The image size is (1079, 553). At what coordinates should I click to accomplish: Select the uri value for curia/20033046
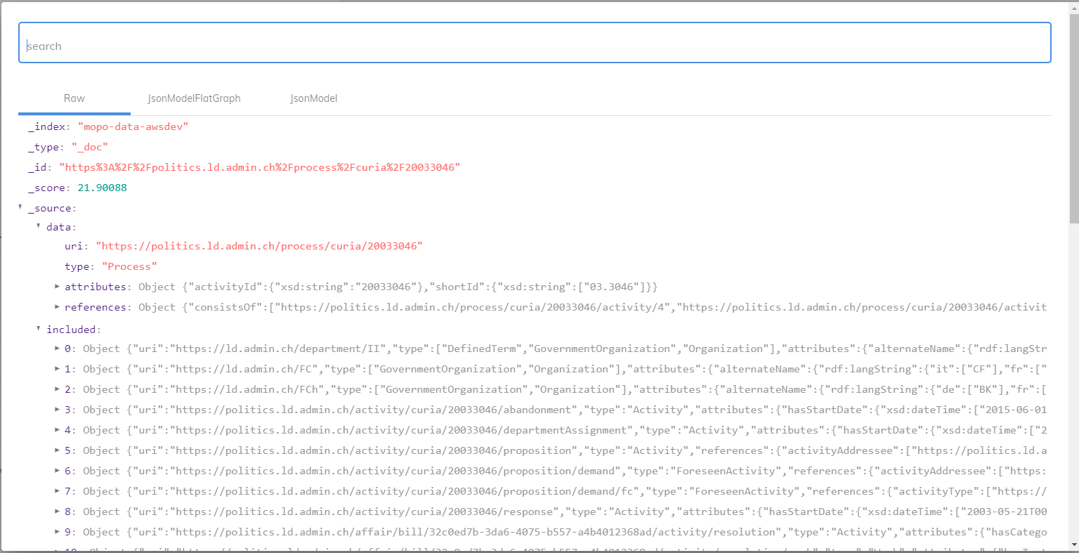coord(259,246)
